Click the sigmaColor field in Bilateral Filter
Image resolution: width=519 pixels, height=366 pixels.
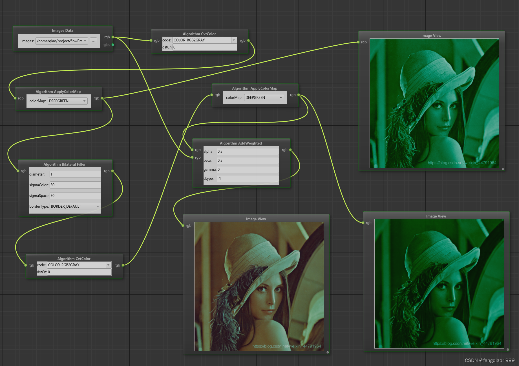75,185
